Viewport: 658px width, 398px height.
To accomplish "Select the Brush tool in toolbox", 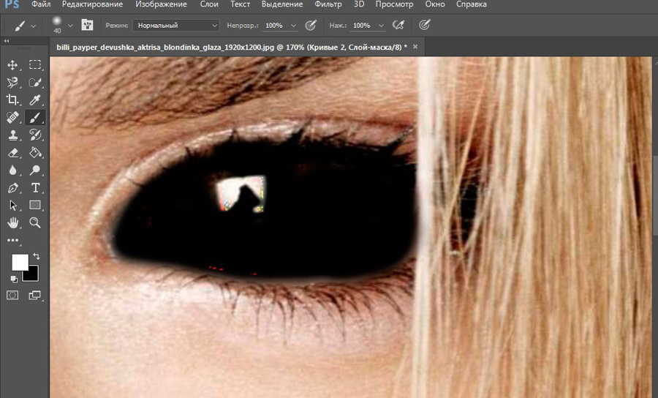I will point(35,118).
